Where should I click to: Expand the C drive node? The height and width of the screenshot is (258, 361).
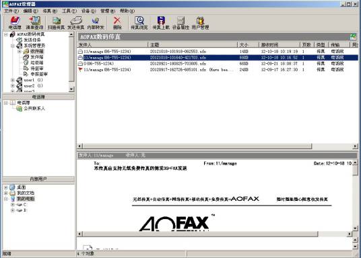coord(13,204)
